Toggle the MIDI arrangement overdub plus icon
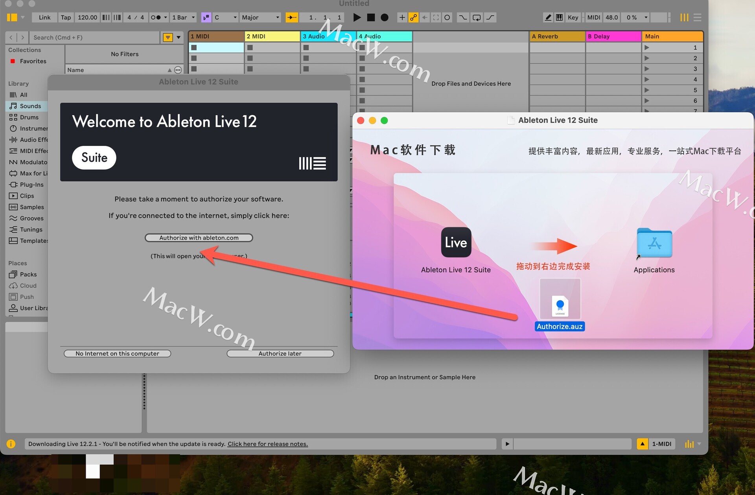755x495 pixels. [402, 17]
